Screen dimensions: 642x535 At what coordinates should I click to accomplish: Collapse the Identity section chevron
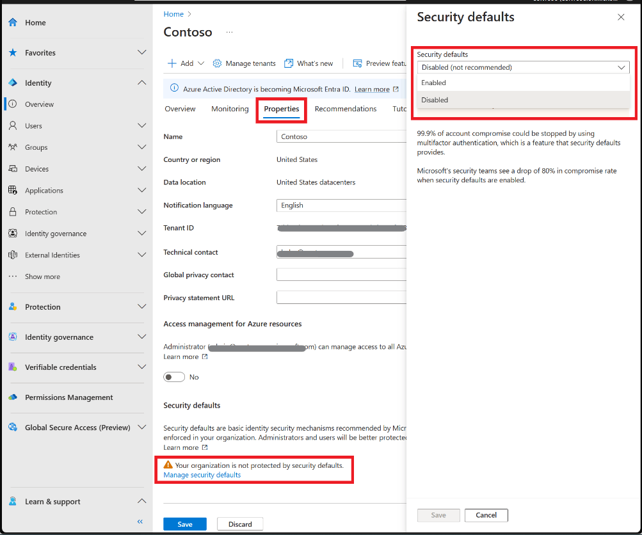tap(141, 83)
